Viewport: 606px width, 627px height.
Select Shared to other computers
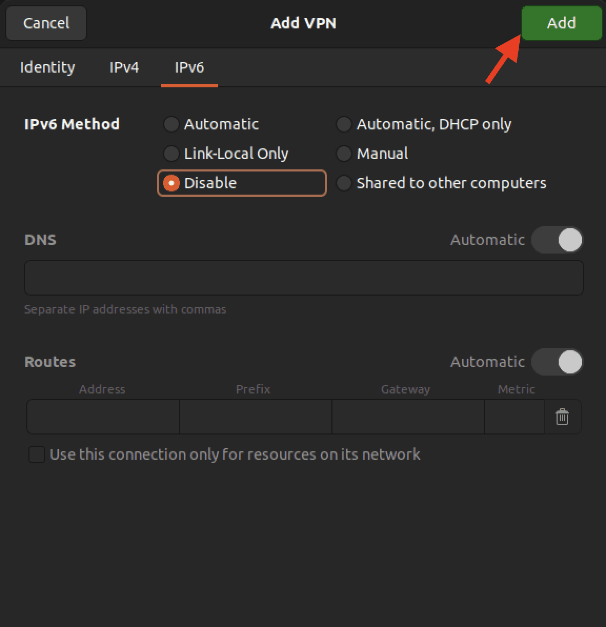click(344, 183)
